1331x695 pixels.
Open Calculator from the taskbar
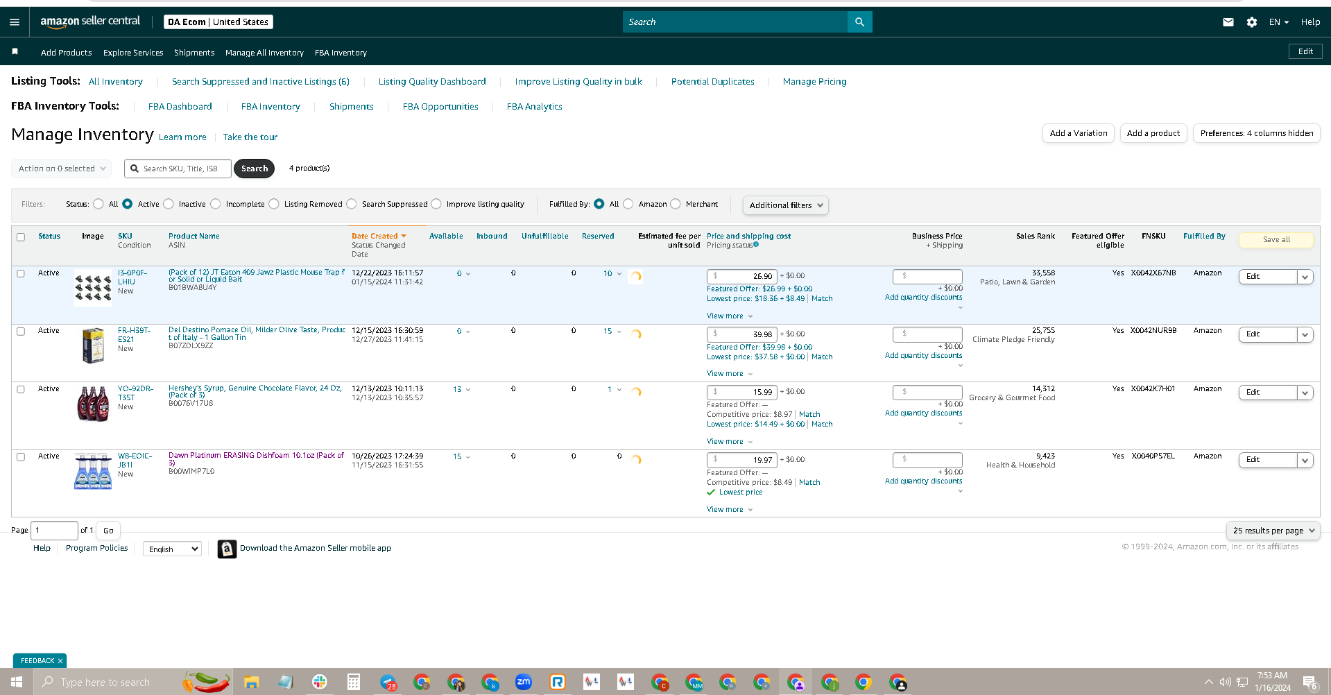tap(354, 683)
